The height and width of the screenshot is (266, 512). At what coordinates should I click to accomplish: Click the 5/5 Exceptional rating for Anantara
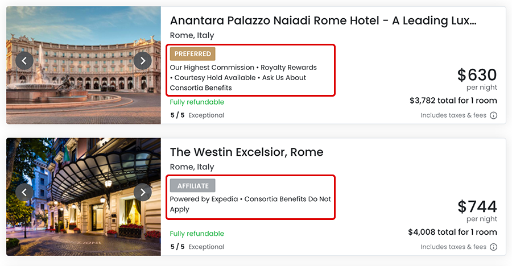point(197,115)
